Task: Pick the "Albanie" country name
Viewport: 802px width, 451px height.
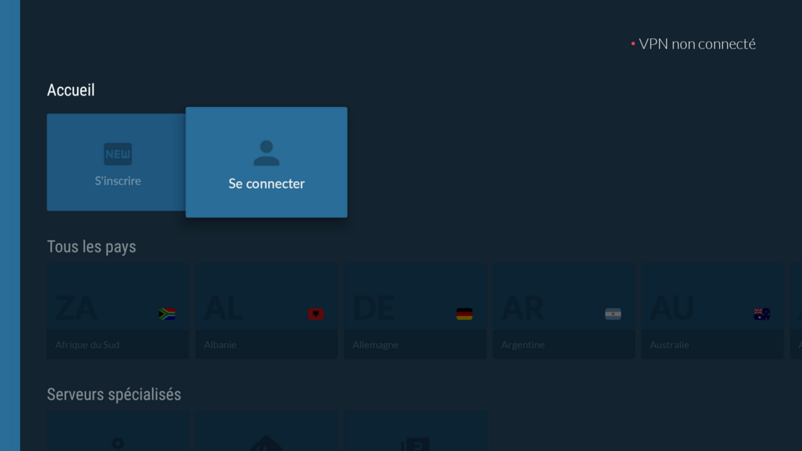Action: coord(220,345)
